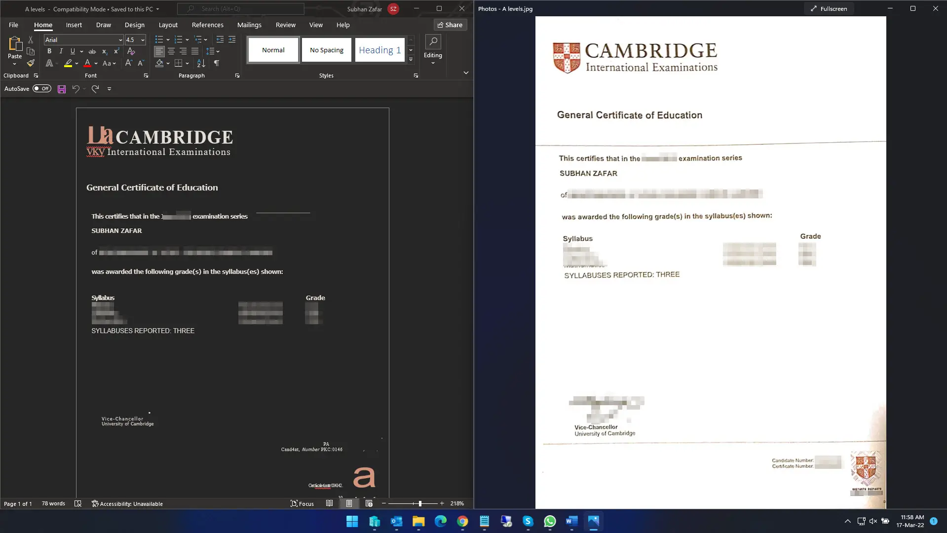The image size is (947, 533).
Task: Select the Format Painter brush
Action: click(x=31, y=63)
